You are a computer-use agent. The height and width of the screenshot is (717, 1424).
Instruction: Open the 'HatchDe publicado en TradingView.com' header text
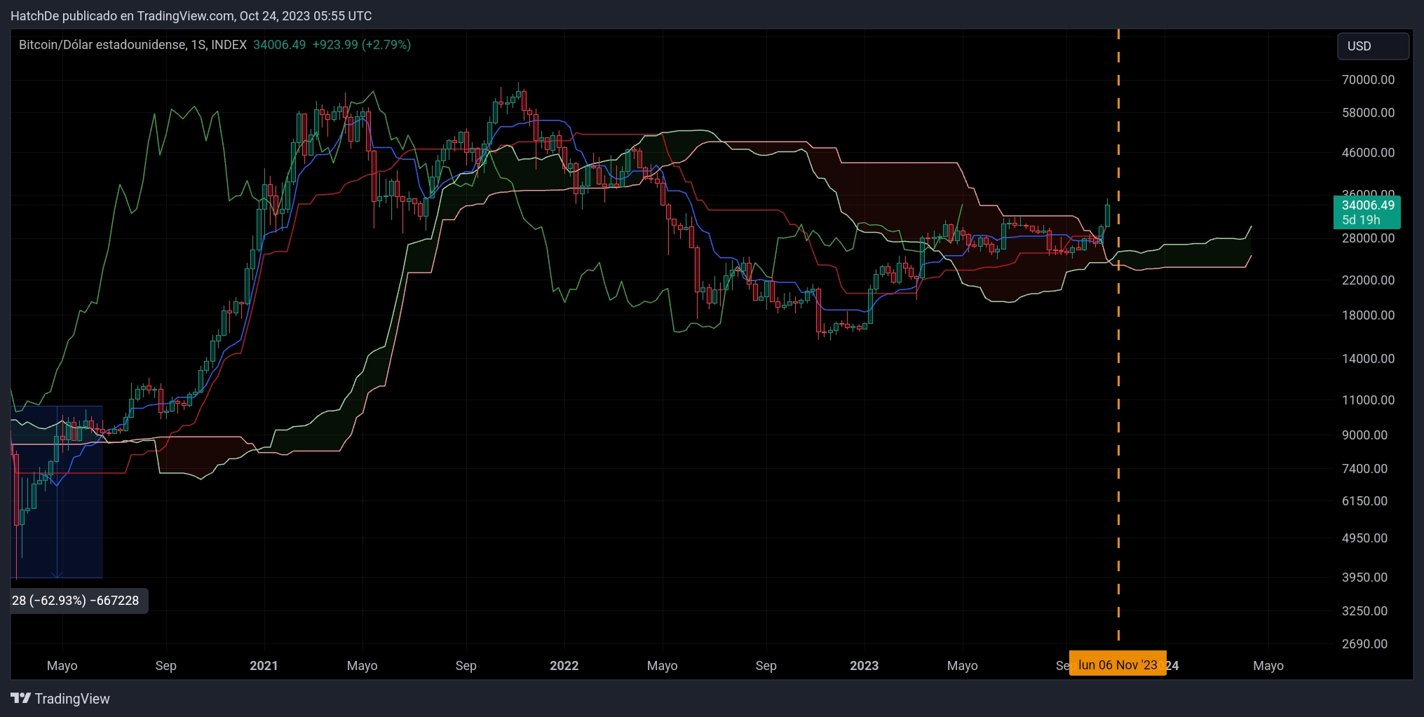pos(191,15)
